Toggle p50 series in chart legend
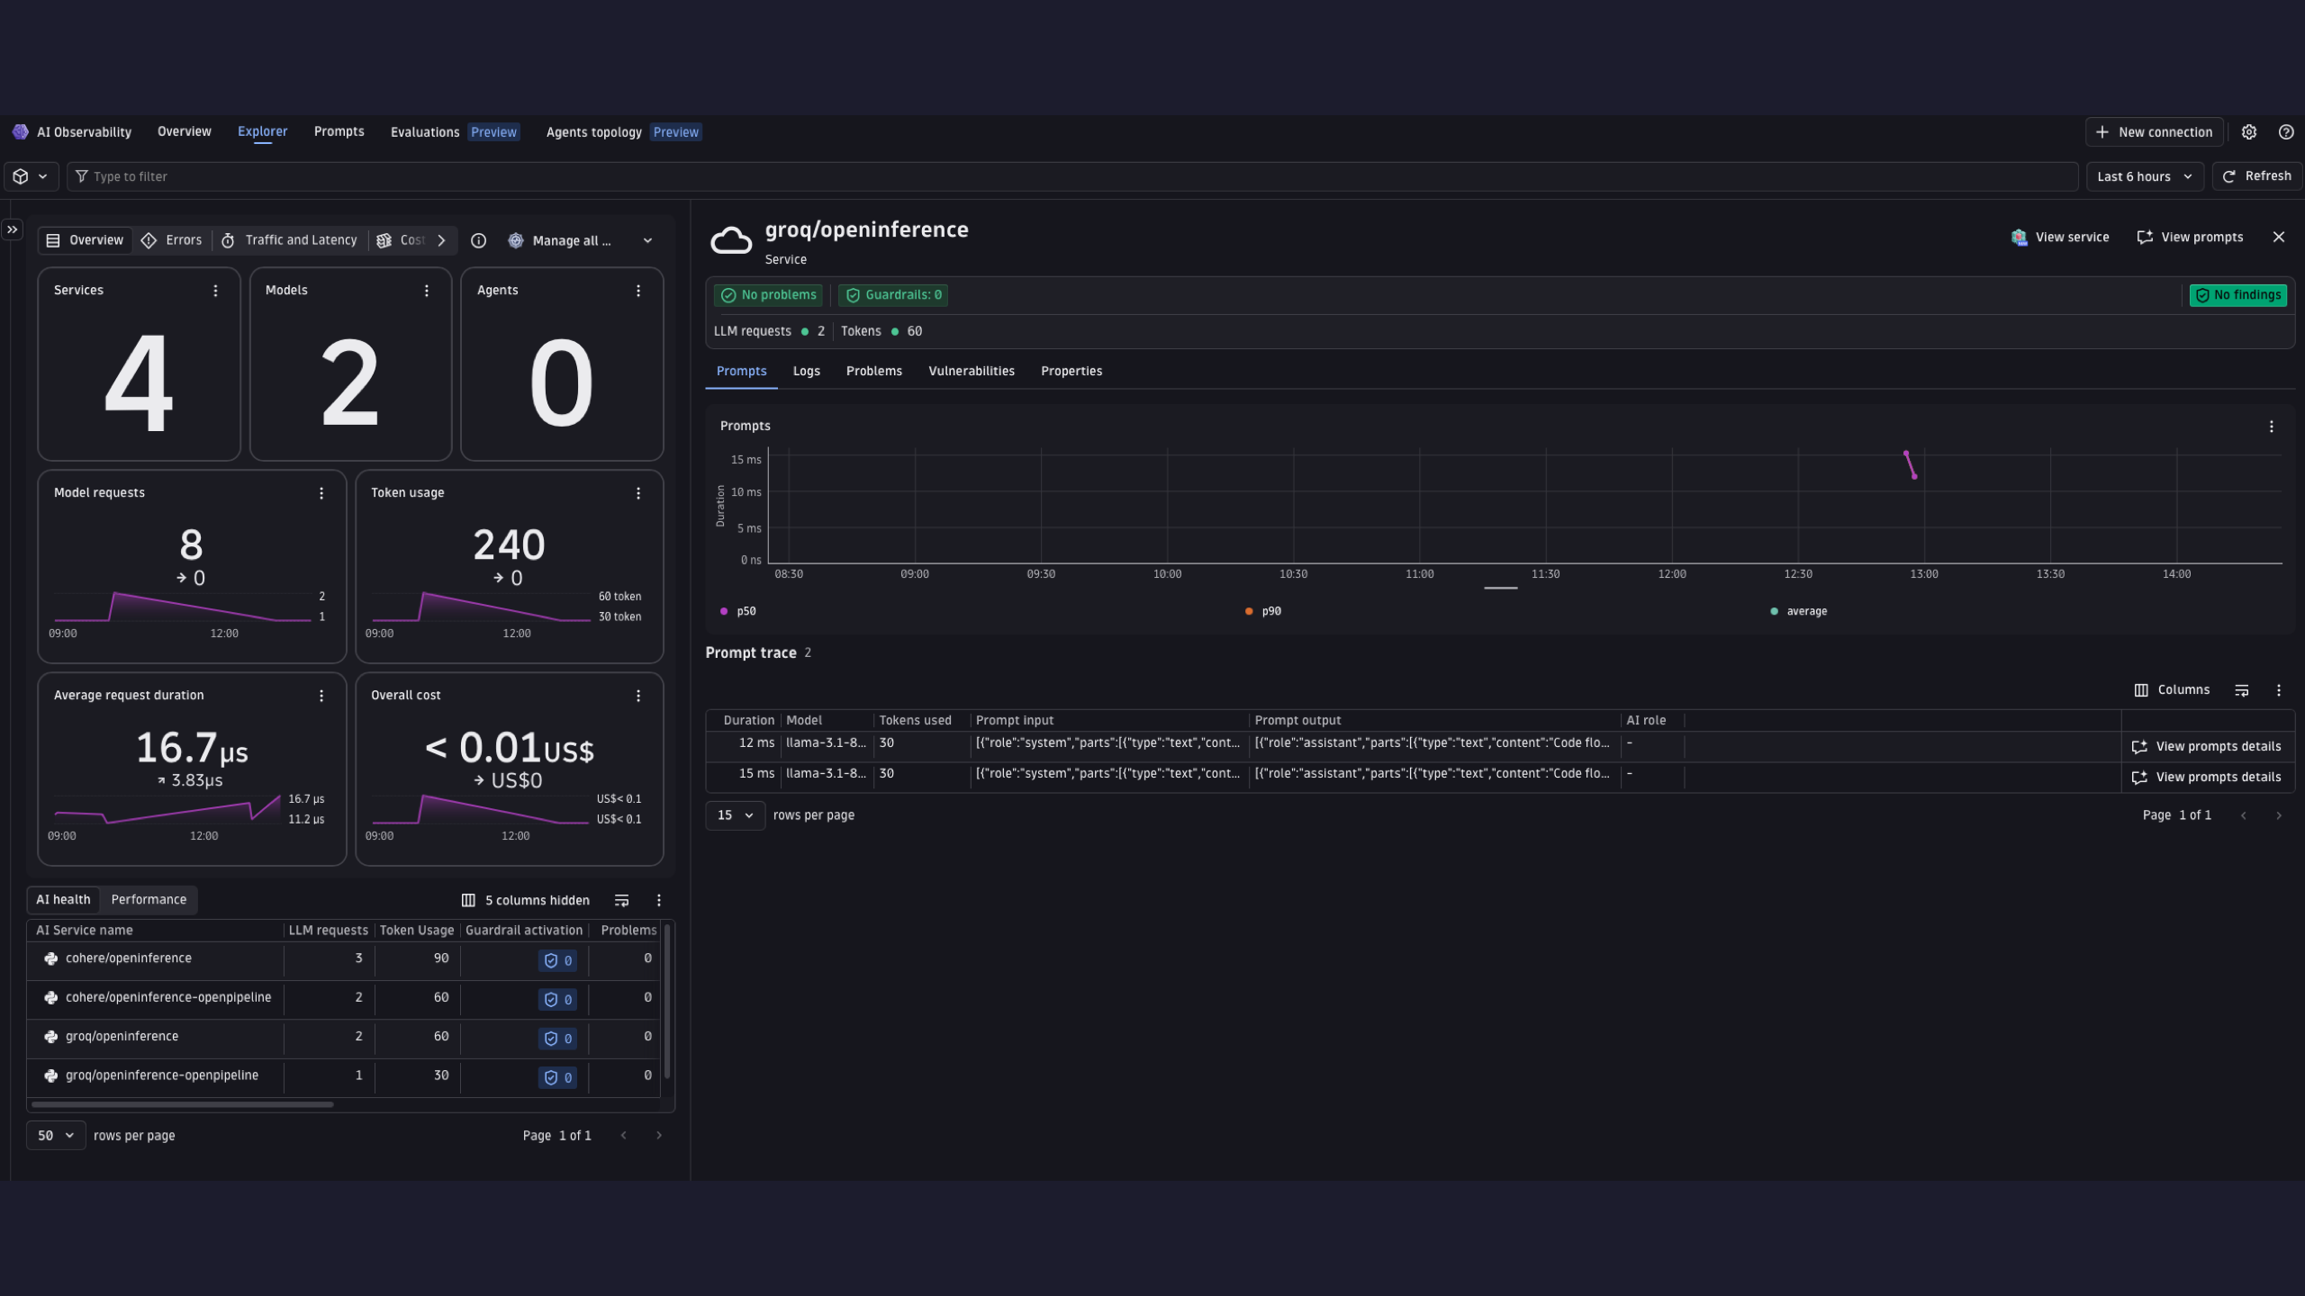Screen dimensions: 2305x1296 pyautogui.click(x=738, y=611)
